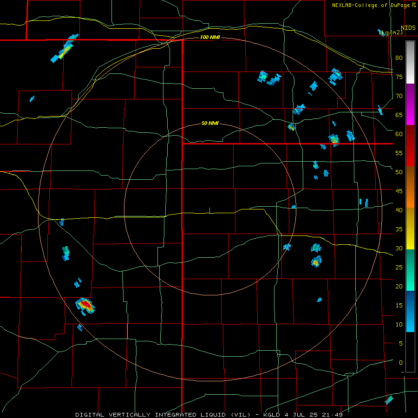Click the 15 value on the color scale

(x=399, y=306)
